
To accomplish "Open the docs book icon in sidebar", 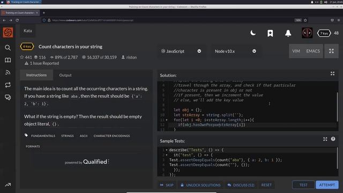I will pyautogui.click(x=8, y=60).
